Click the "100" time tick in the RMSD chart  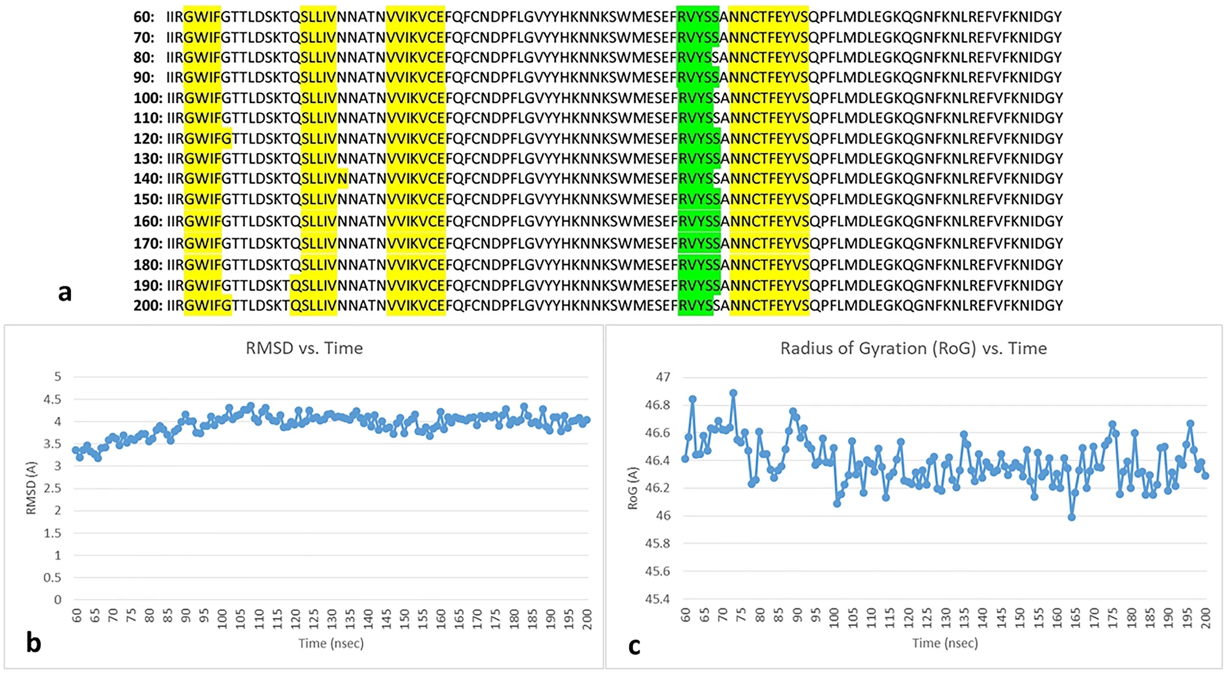coord(222,618)
